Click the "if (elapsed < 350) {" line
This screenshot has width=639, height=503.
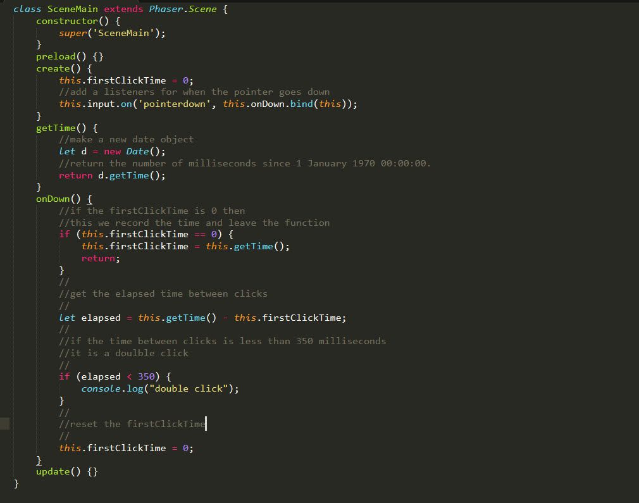(x=115, y=376)
